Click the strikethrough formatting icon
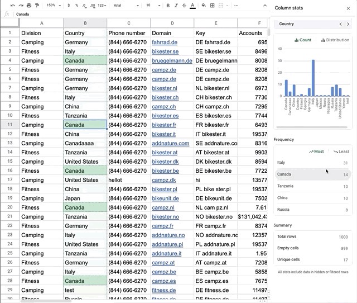 tap(184, 5)
